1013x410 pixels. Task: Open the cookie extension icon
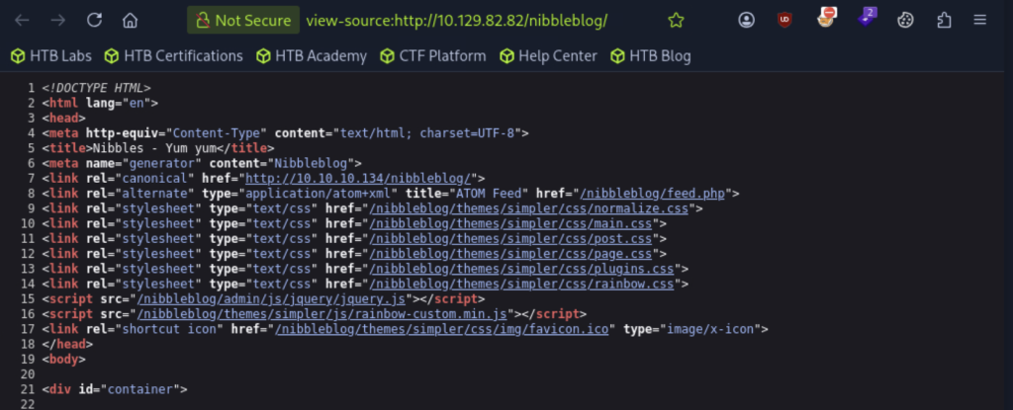905,21
